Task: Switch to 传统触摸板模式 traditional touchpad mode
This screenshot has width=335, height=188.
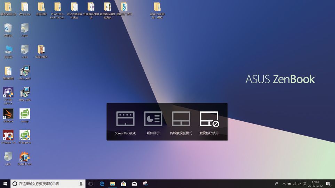Action: click(181, 123)
